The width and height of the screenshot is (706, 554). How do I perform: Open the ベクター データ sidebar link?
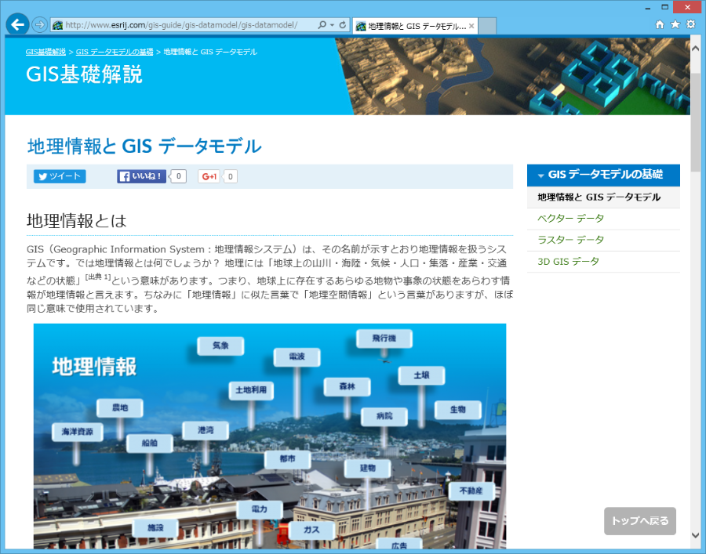570,219
